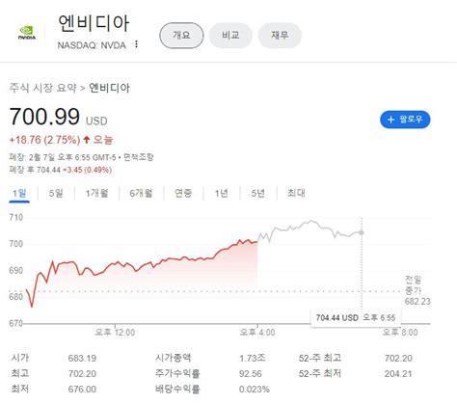Select the 5년 chart range

[257, 193]
